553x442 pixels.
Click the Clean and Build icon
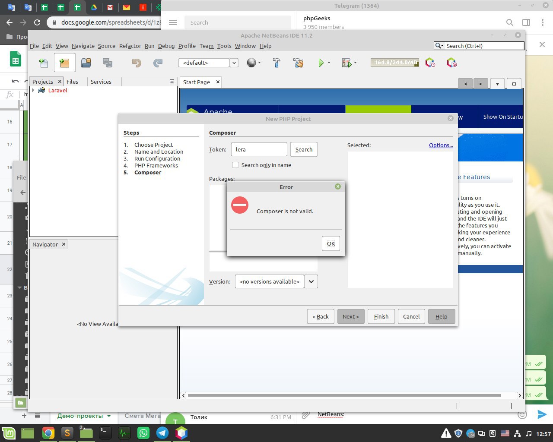[x=298, y=63]
